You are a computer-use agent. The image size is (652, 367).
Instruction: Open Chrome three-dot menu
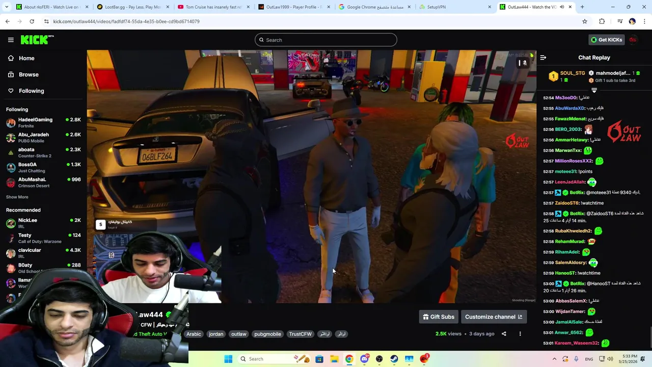pyautogui.click(x=644, y=21)
